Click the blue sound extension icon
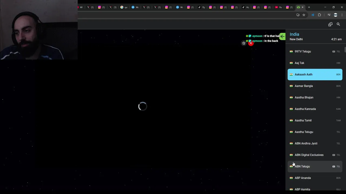Screen dimensions: 346x194 coord(313,15)
